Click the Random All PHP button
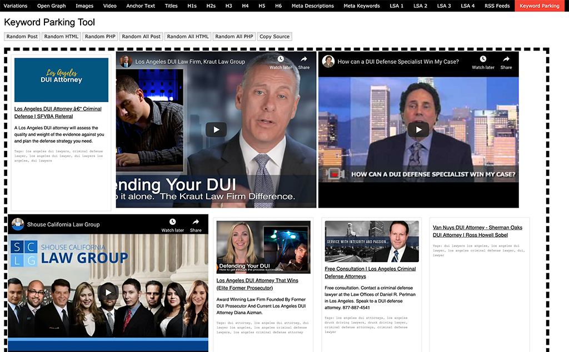569x352 pixels. [234, 37]
